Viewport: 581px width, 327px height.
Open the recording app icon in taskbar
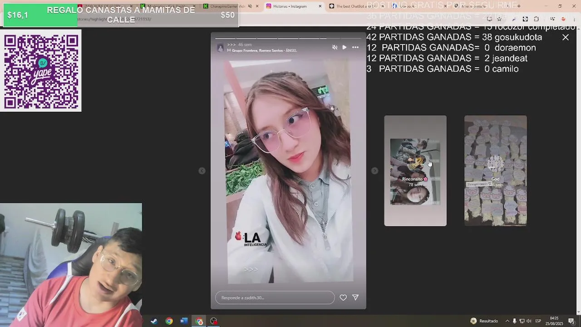(x=214, y=321)
